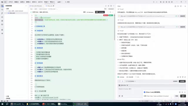Open TRAE chat in new window icon
Image resolution: width=188 pixels, height=106 pixels.
click(181, 6)
